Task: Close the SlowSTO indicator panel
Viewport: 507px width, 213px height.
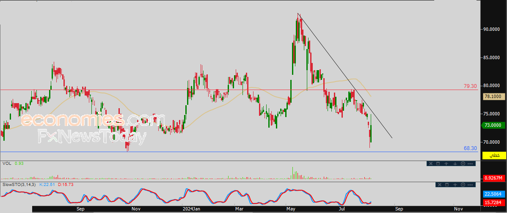Action: (x=439, y=185)
